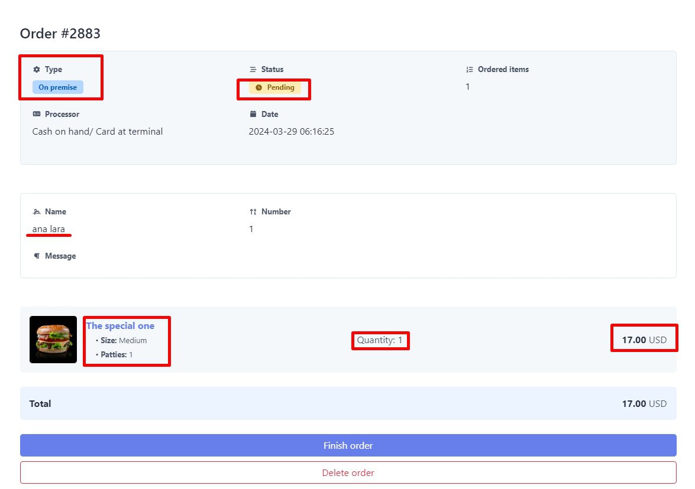
Task: Open The special one product link
Action: [x=121, y=326]
